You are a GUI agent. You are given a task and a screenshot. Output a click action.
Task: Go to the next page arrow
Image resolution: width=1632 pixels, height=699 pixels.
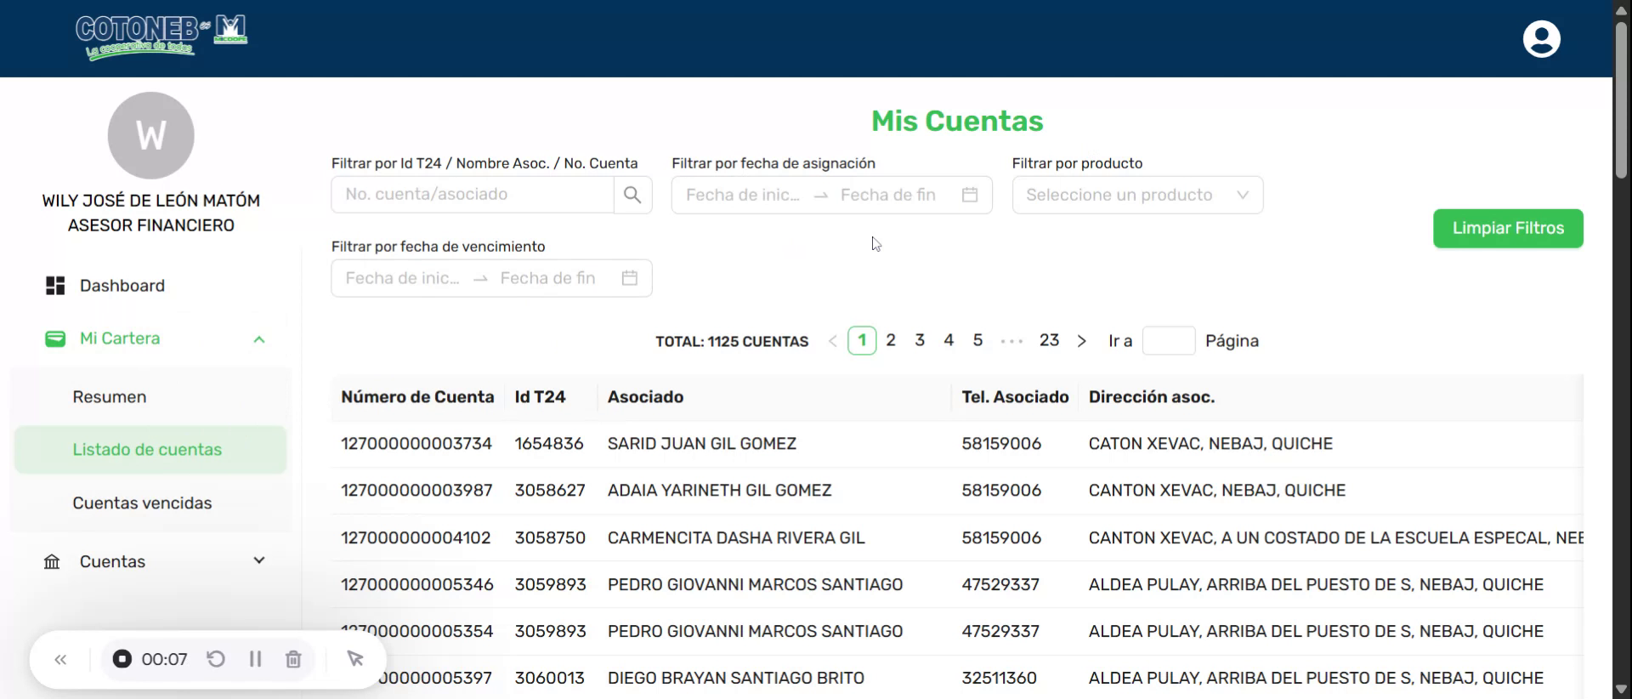[1081, 341]
